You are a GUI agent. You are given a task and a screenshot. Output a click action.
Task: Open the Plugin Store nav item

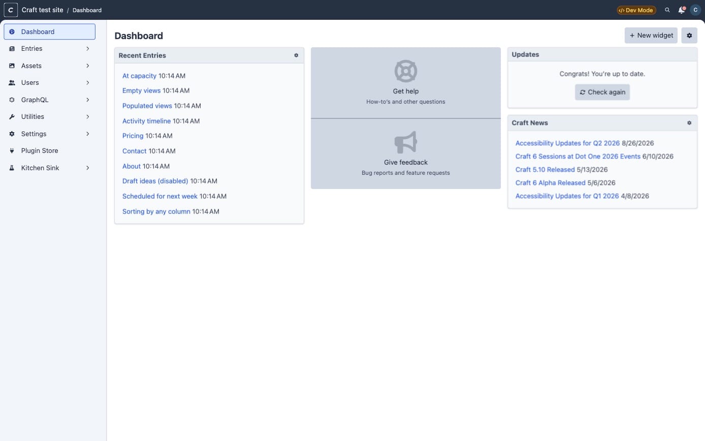point(49,151)
